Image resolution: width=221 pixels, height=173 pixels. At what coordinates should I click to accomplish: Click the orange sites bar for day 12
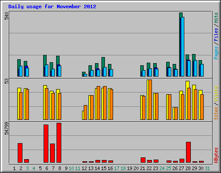[x=85, y=112]
